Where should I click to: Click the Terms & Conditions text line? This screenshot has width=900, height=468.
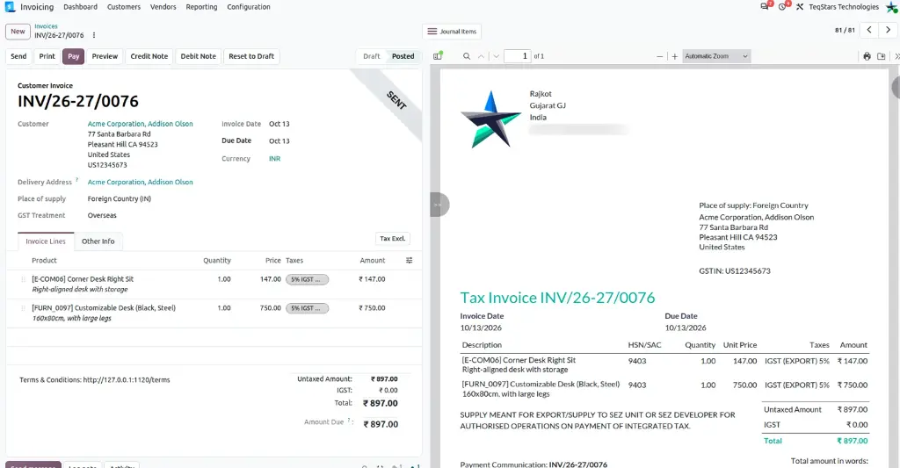pos(95,379)
